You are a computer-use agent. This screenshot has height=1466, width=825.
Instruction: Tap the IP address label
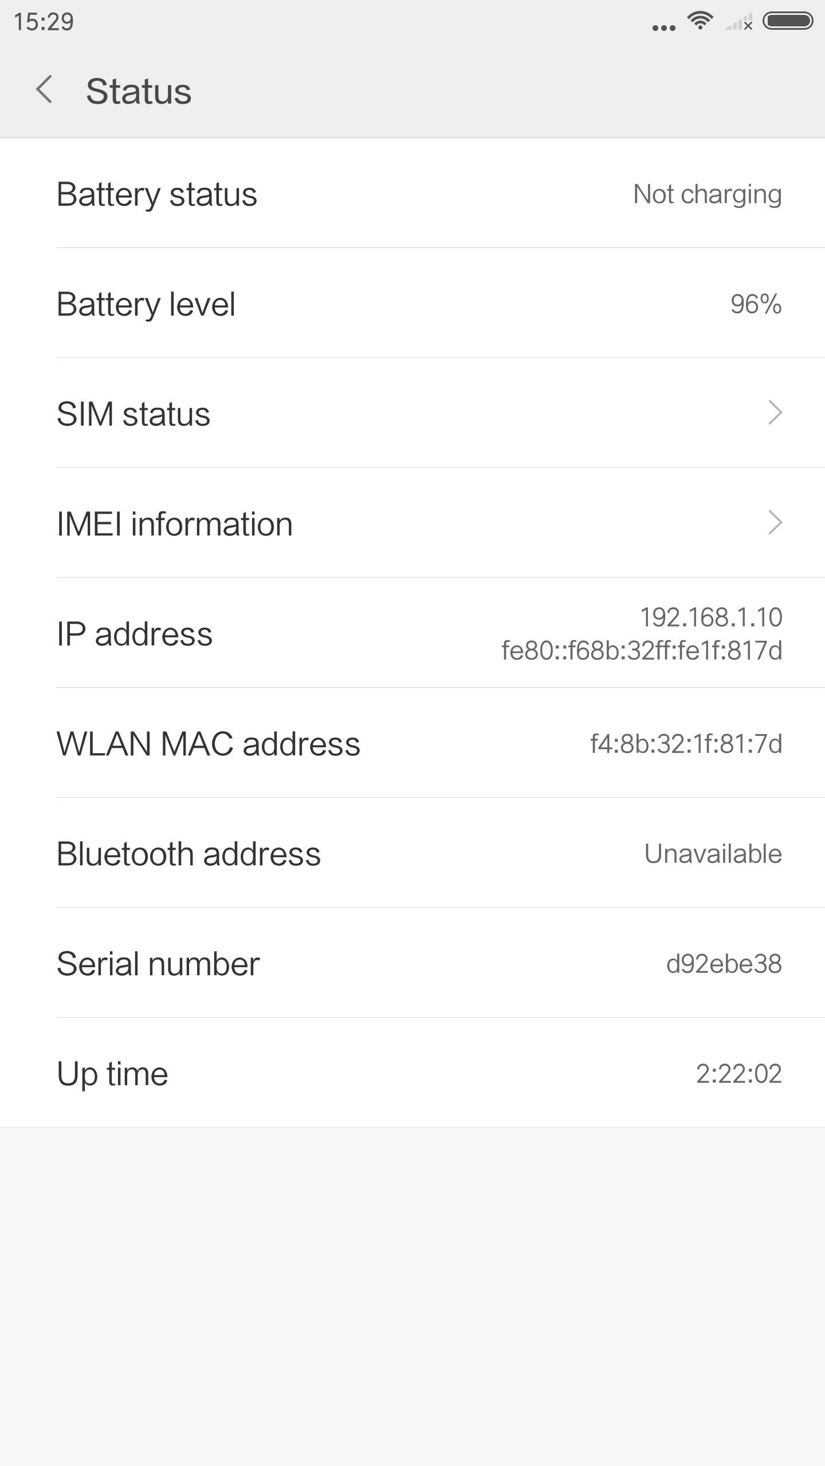tap(135, 633)
